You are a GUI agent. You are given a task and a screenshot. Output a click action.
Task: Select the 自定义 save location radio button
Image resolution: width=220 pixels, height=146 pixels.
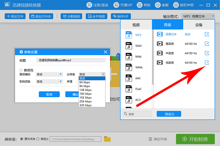point(38,139)
